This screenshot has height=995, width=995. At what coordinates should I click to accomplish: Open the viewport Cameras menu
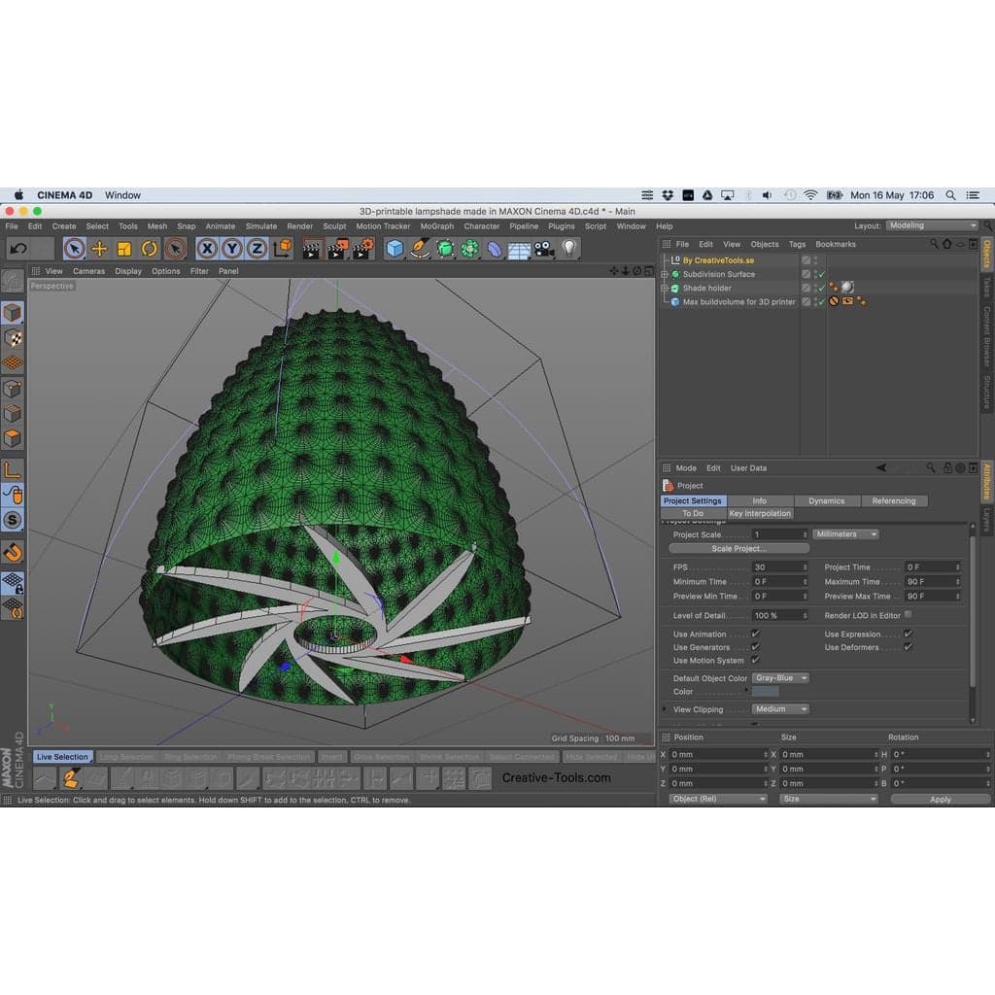(88, 271)
